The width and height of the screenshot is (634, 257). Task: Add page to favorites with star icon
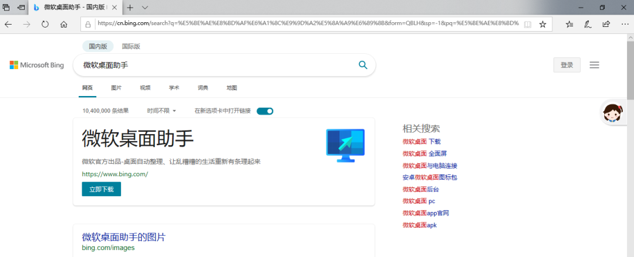tap(542, 24)
